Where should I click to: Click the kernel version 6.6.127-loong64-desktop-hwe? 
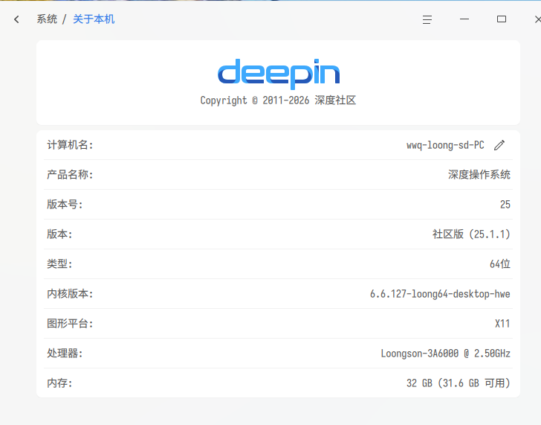(x=440, y=294)
